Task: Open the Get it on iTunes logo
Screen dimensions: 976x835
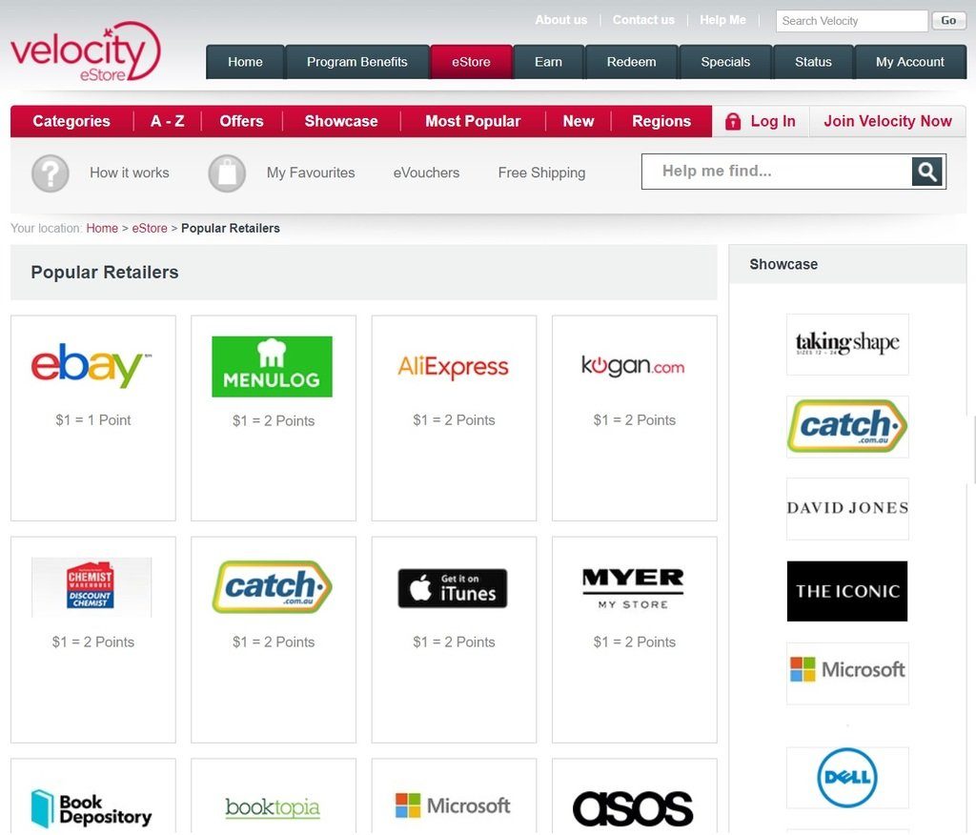Action: click(x=453, y=588)
